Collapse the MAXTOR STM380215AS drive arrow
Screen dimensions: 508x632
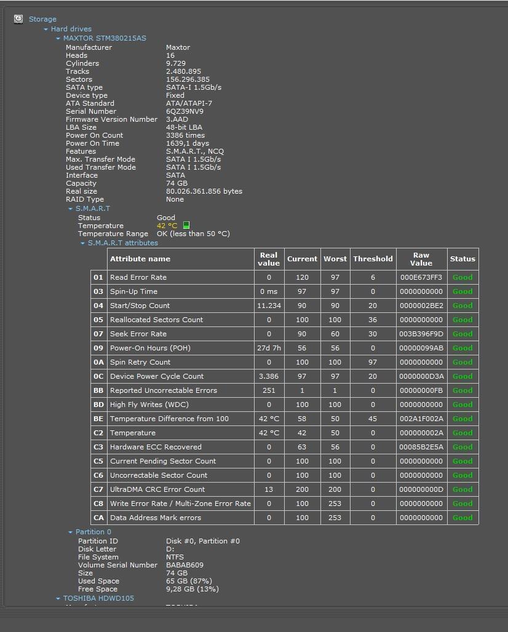[58, 39]
